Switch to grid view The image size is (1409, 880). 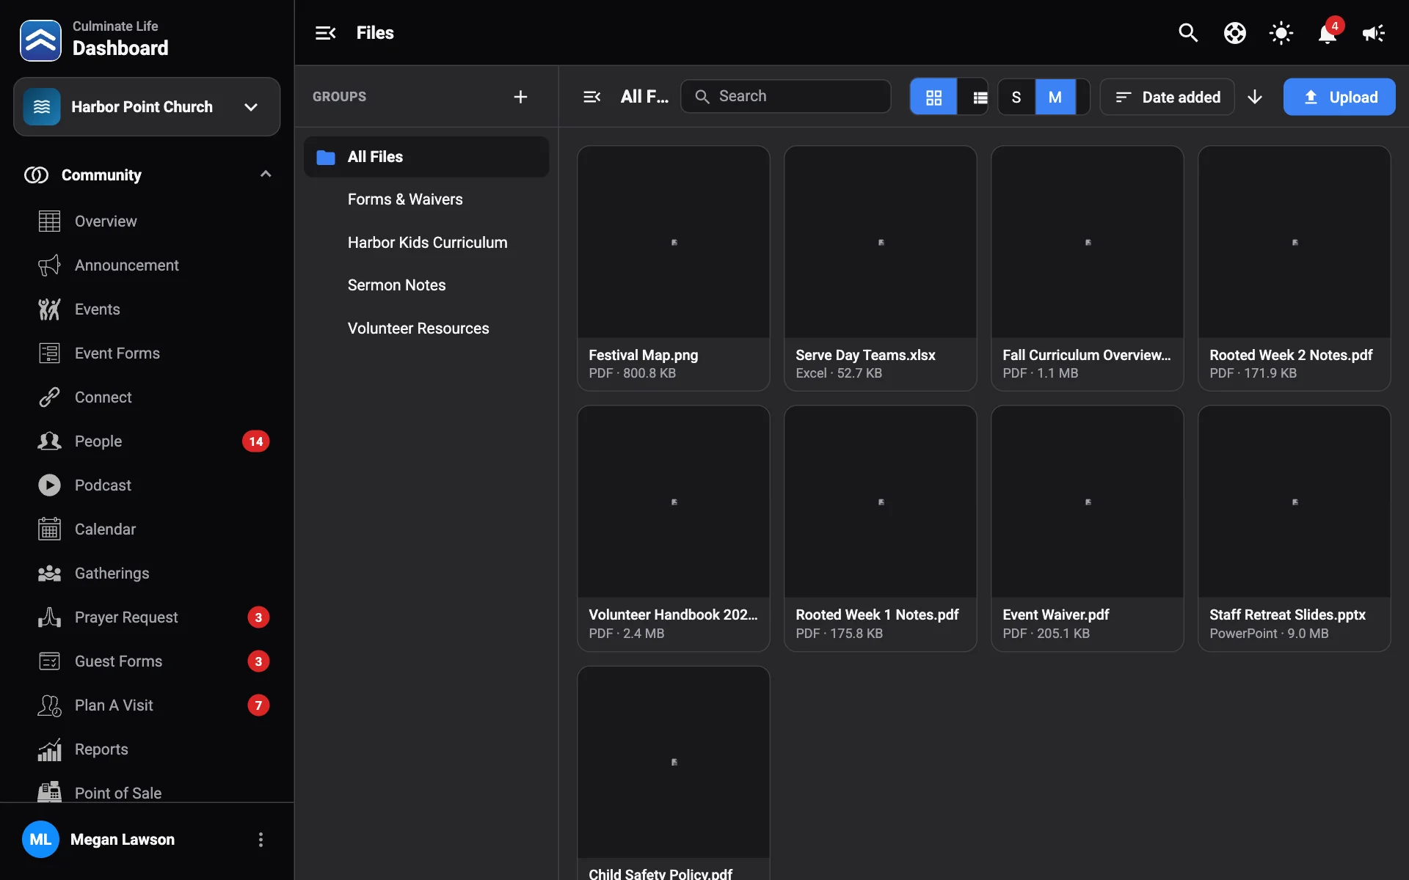pyautogui.click(x=933, y=97)
